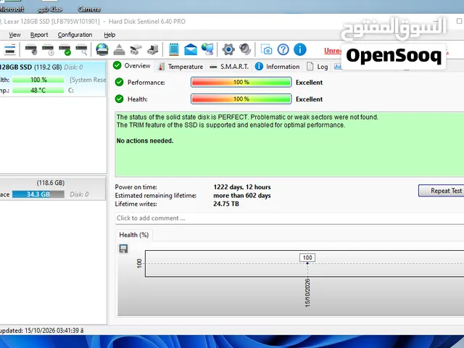Click the speaker sound toolbar icon

245,49
